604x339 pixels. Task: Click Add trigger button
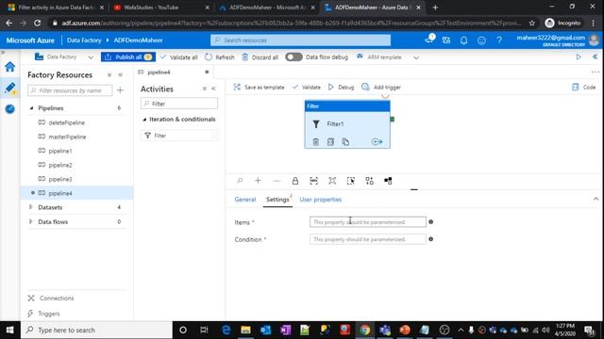tap(381, 88)
